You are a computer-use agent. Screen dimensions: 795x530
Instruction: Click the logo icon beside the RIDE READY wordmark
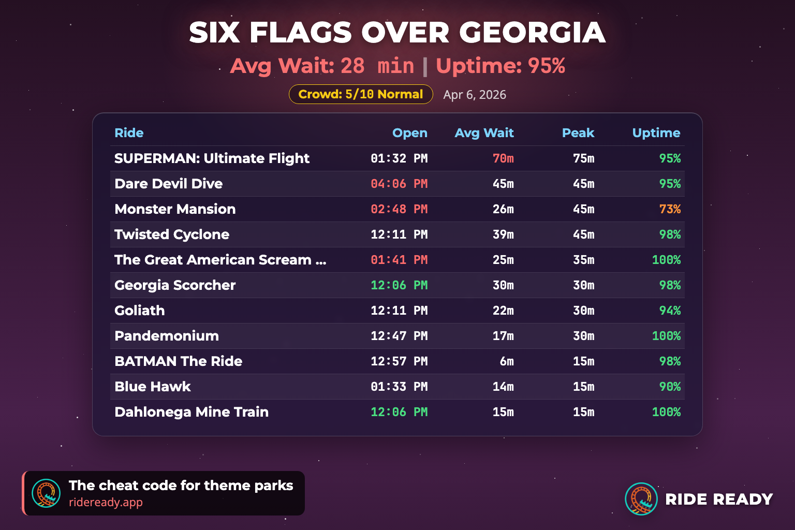[x=641, y=499]
